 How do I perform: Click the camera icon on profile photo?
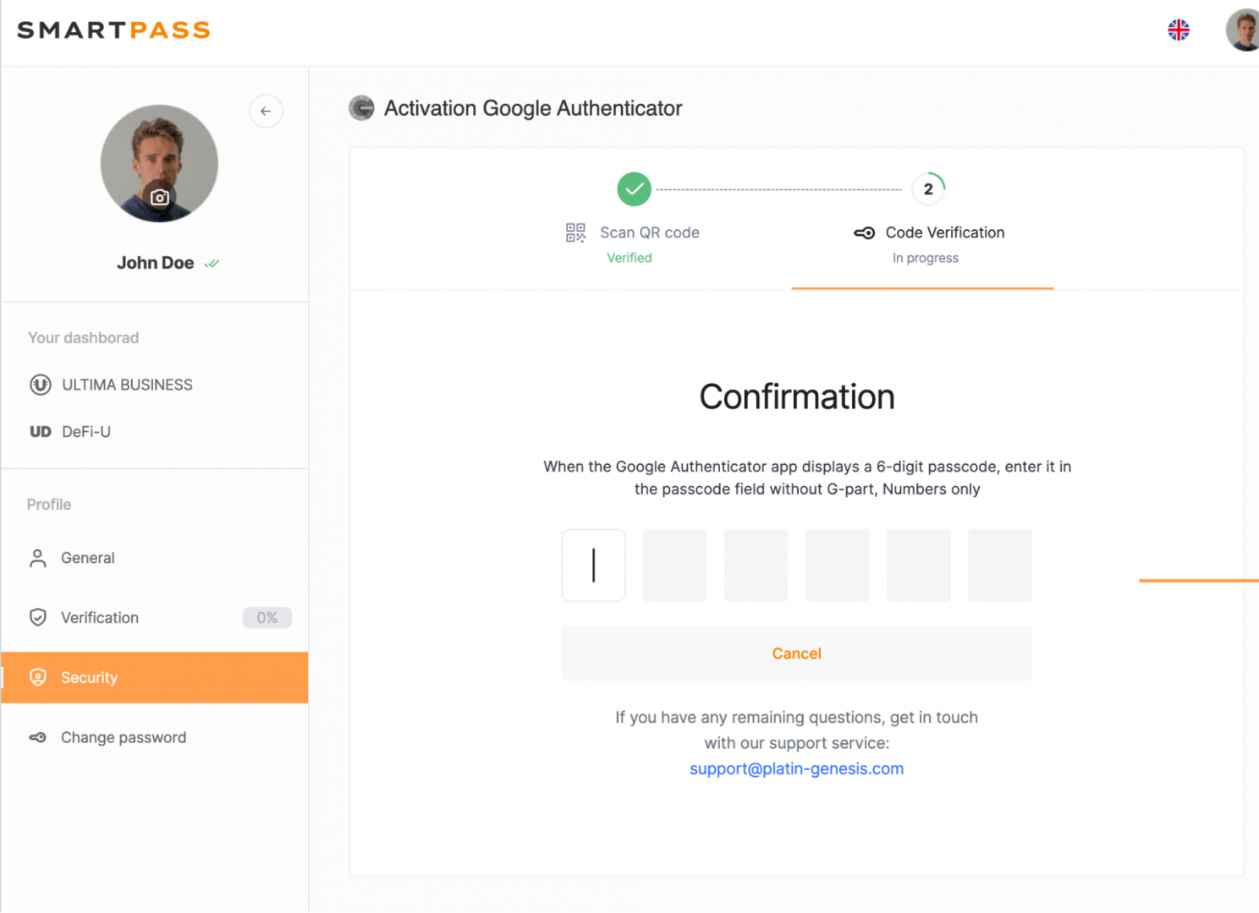pyautogui.click(x=159, y=198)
